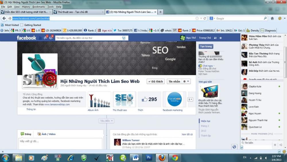Open the www.lamseowebtop.com link

[x=57, y=104]
